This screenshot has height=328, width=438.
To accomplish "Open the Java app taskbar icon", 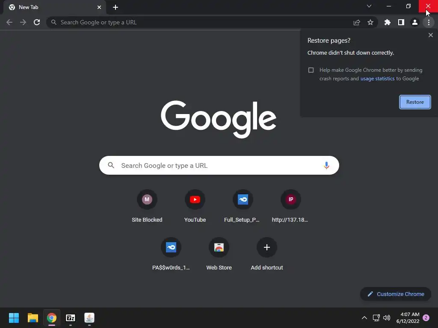I will pos(89,318).
